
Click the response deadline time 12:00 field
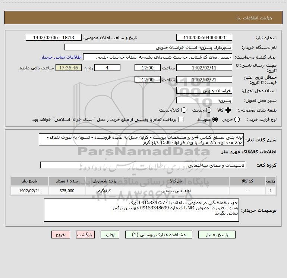[148, 68]
